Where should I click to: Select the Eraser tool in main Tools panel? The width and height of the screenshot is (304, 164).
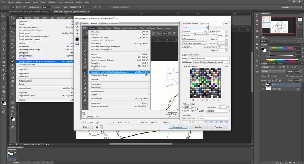[x=3, y=58]
